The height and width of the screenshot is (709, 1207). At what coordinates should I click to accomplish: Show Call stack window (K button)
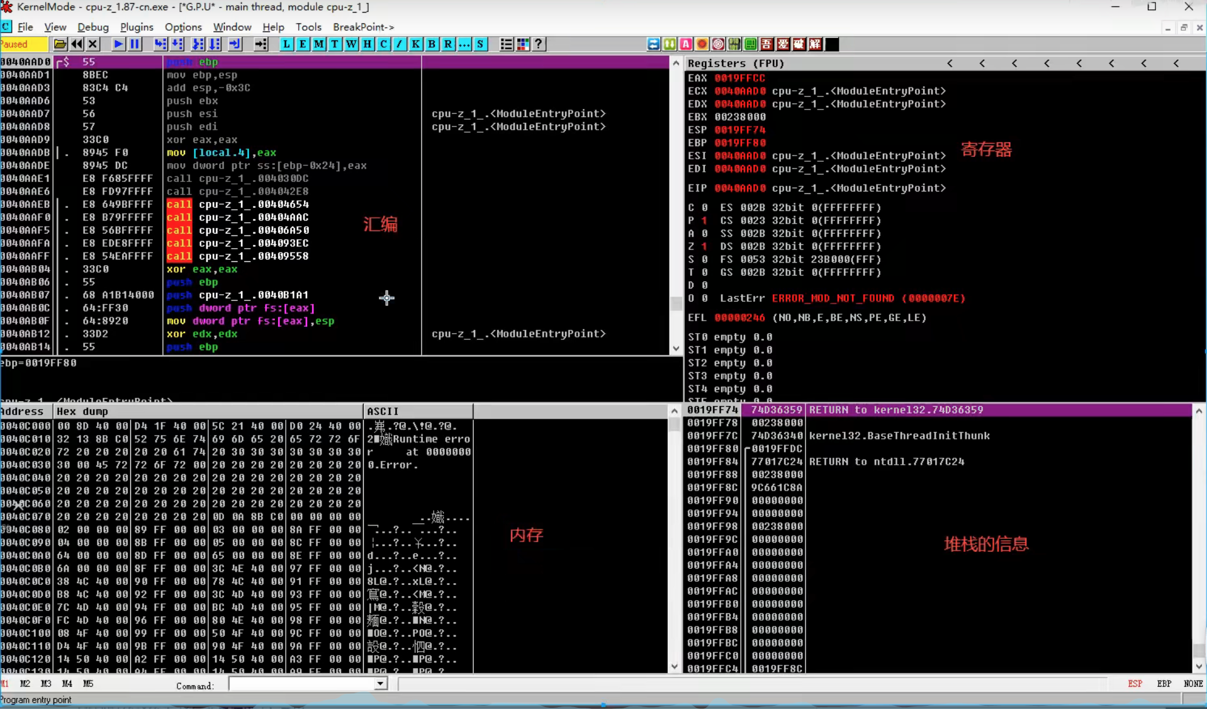click(x=416, y=44)
